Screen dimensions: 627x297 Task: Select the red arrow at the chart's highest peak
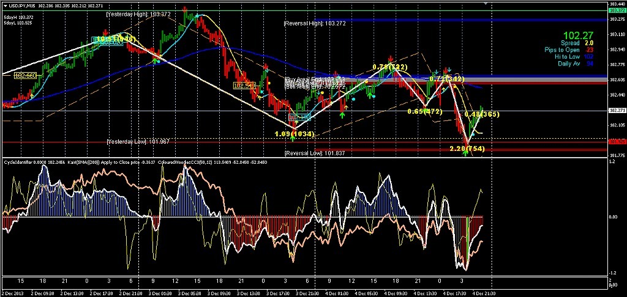[x=185, y=9]
